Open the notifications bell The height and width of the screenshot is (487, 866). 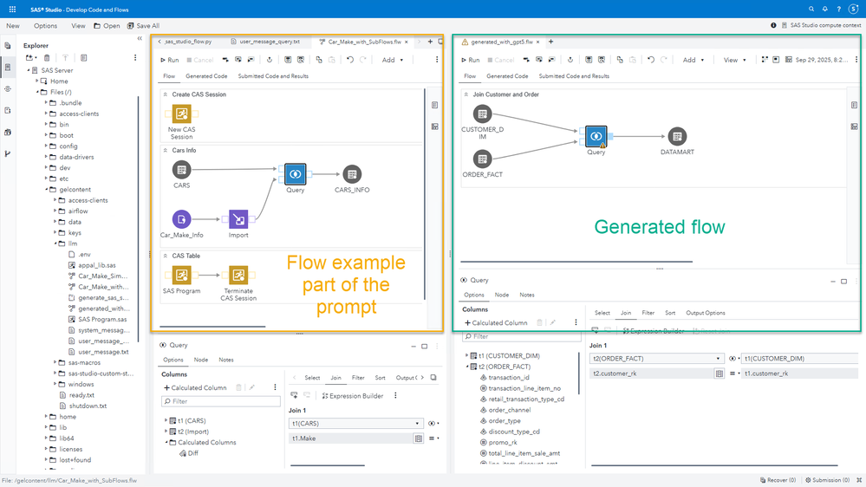tap(825, 10)
